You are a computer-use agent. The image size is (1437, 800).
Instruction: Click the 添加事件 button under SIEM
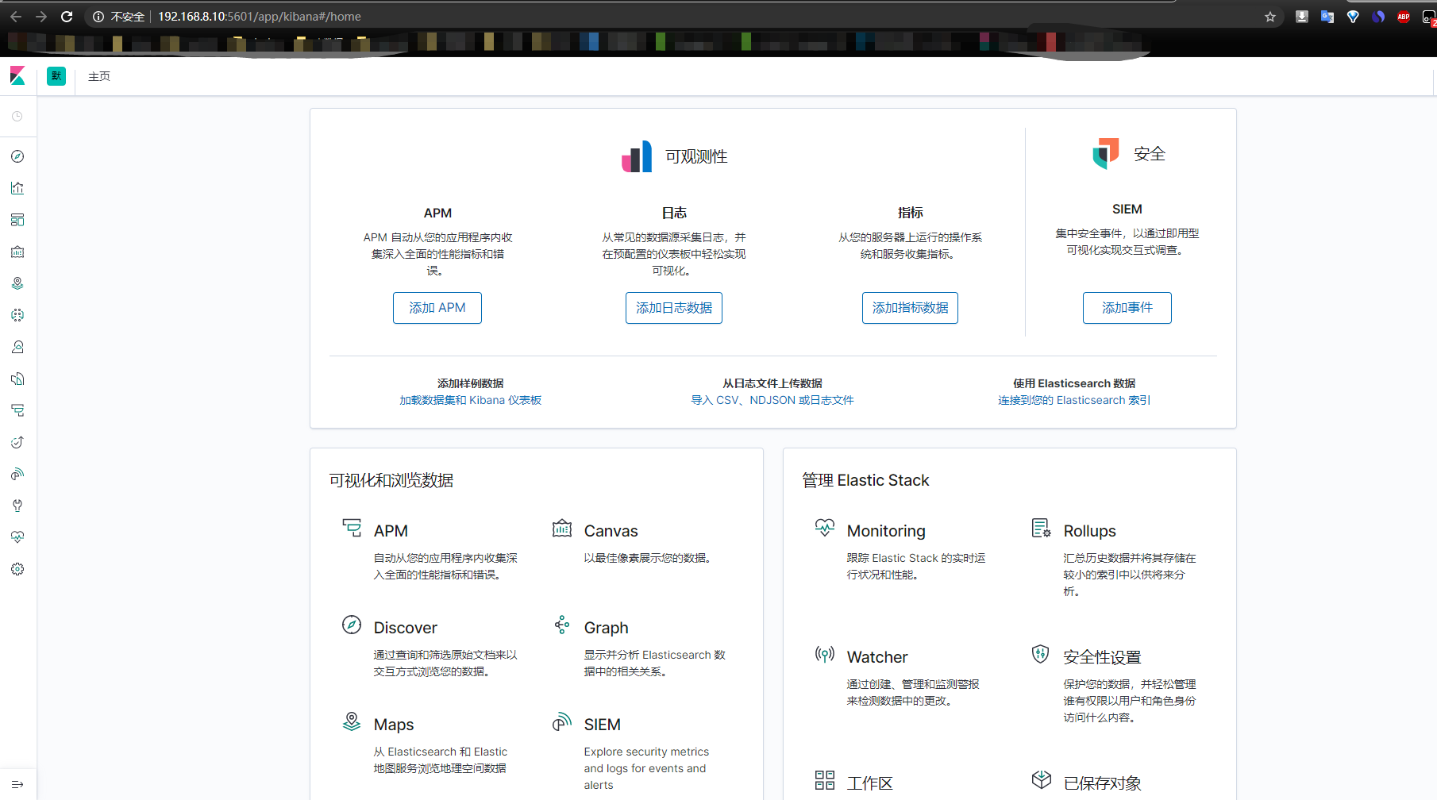pos(1127,308)
